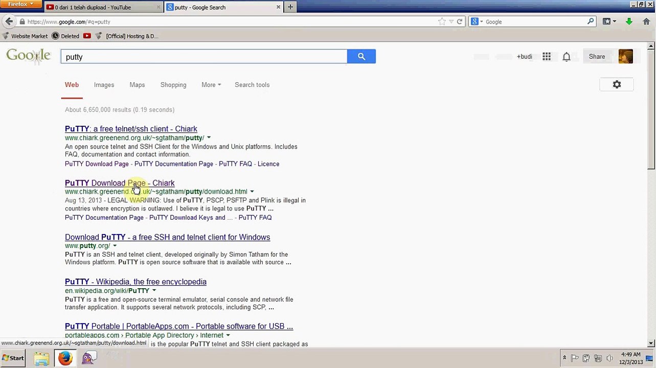Click the action center flag tray icon
The height and width of the screenshot is (368, 656).
[575, 358]
